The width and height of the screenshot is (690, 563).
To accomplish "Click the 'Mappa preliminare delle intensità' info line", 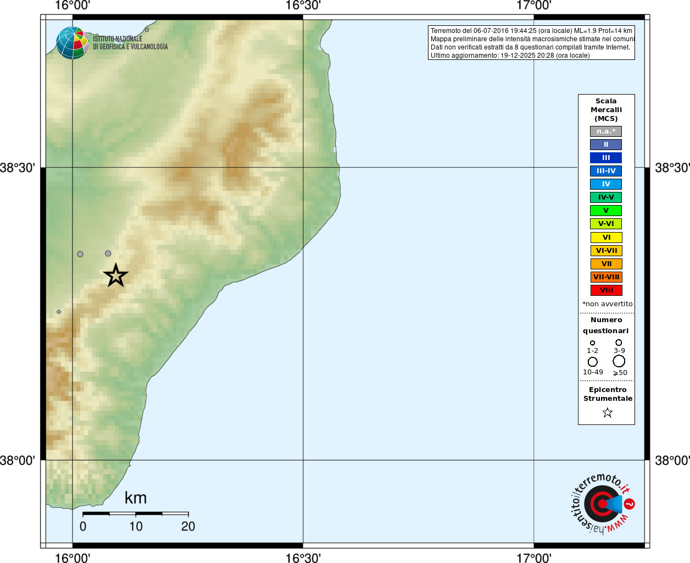I will click(532, 39).
